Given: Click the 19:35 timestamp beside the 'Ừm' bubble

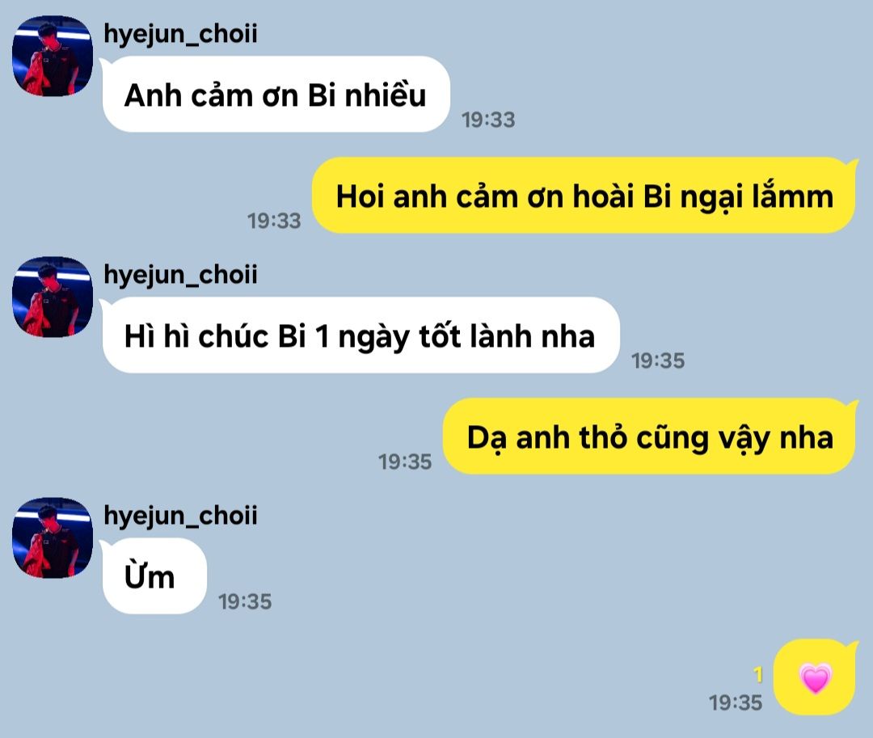Looking at the screenshot, I should click(244, 601).
